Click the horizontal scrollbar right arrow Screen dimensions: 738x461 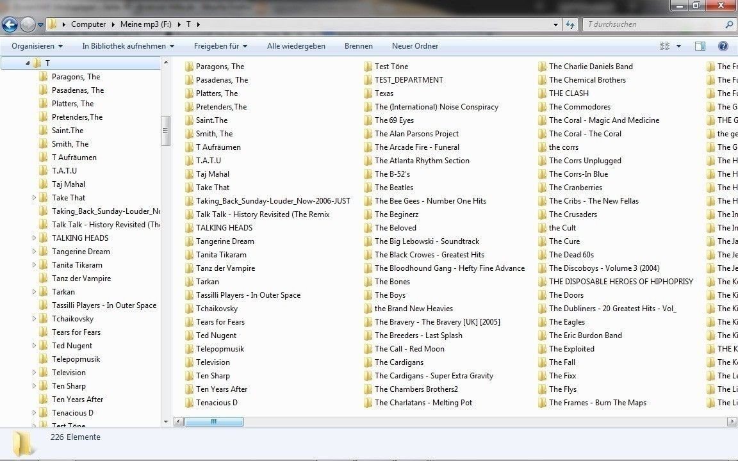click(x=732, y=422)
